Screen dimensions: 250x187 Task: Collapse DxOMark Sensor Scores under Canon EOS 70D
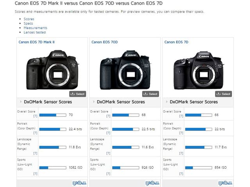coord(93,102)
